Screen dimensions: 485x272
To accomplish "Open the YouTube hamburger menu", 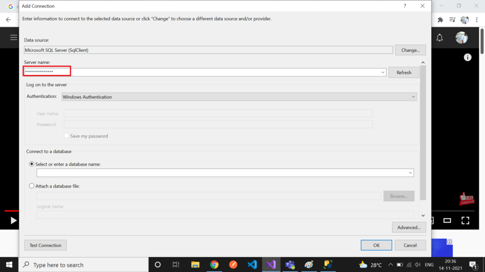I will point(14,38).
